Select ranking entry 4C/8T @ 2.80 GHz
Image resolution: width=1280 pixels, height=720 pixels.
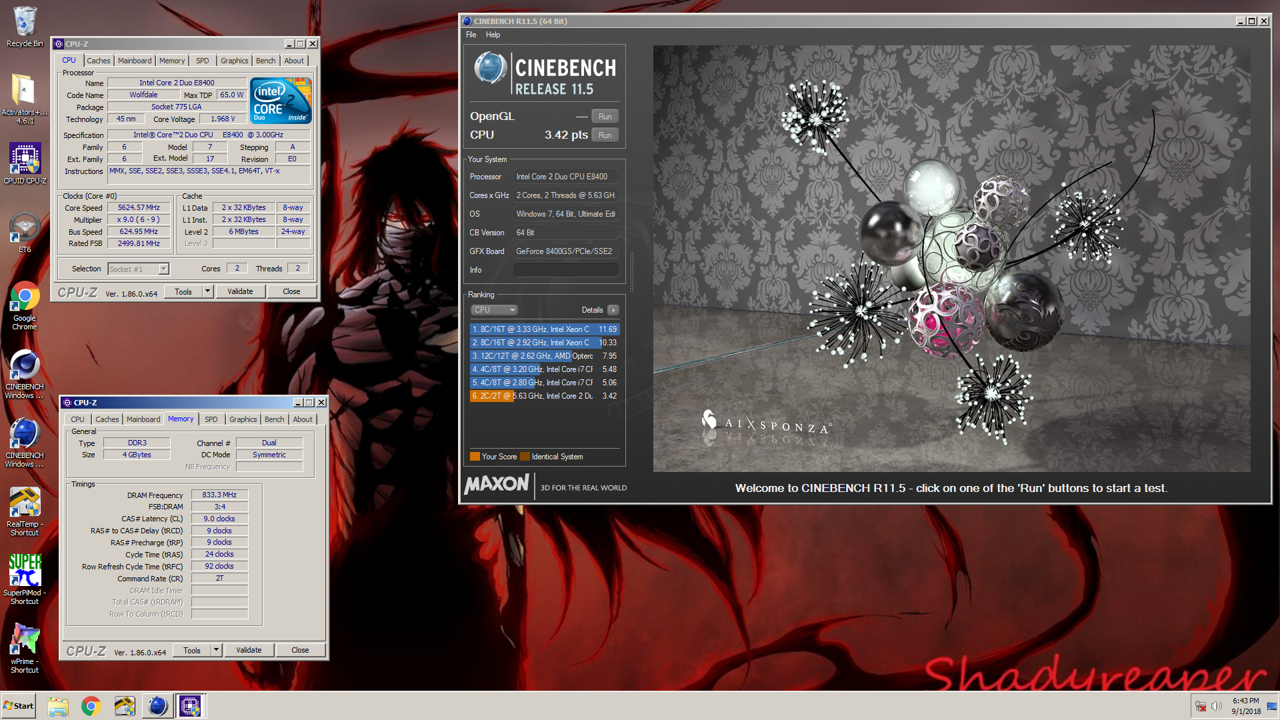545,383
